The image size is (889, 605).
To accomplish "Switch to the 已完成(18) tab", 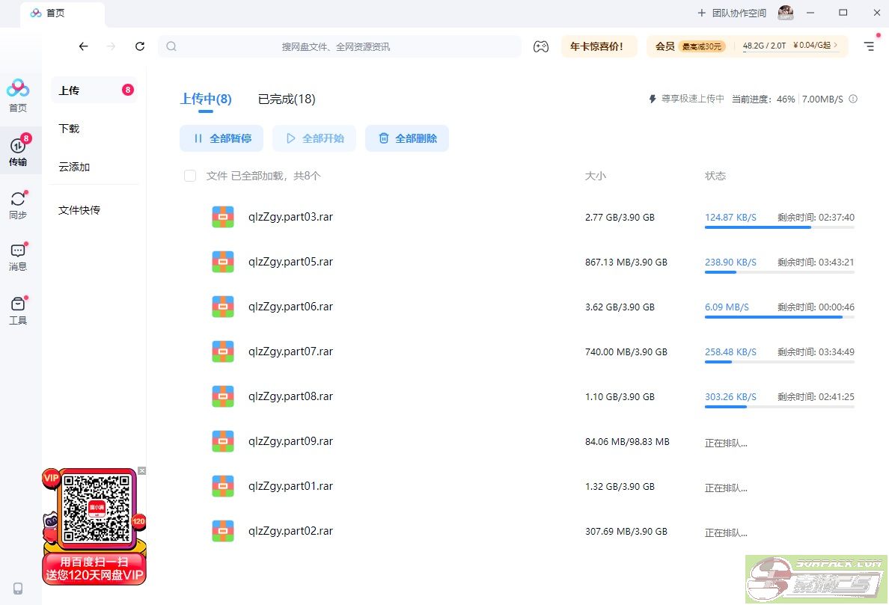I will (287, 99).
